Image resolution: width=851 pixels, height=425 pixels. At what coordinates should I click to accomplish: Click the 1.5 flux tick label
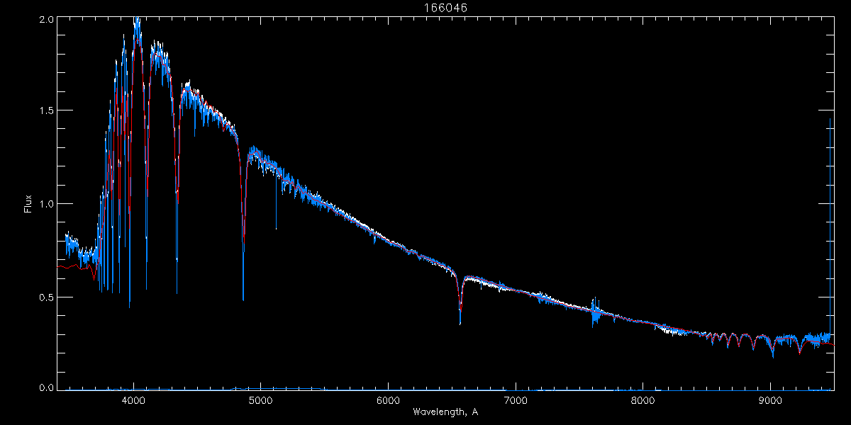[45, 111]
